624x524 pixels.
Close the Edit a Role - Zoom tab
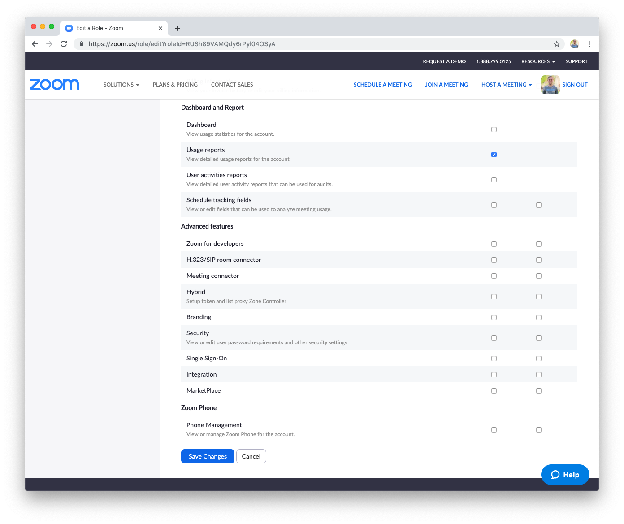coord(160,28)
